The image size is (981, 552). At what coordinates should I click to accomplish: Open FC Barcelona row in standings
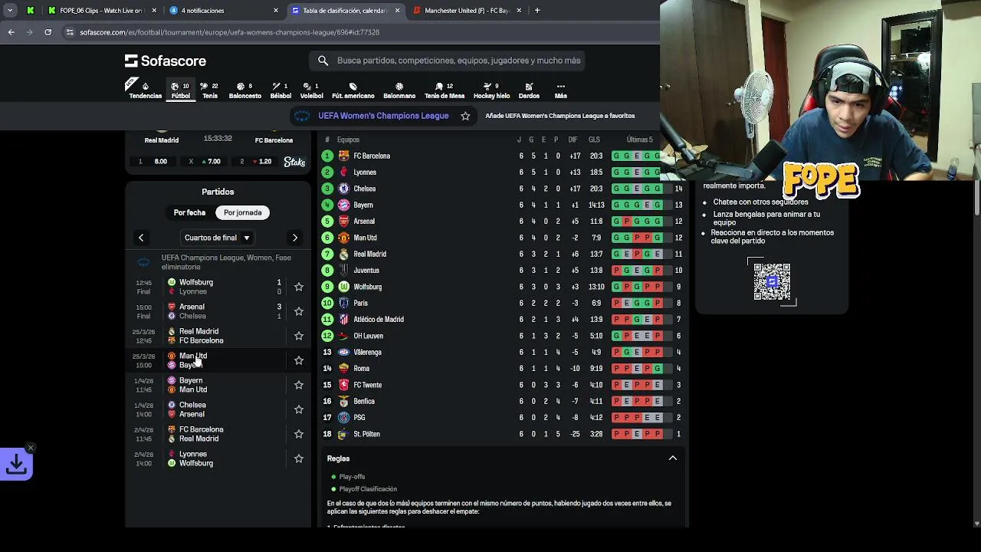tap(503, 156)
